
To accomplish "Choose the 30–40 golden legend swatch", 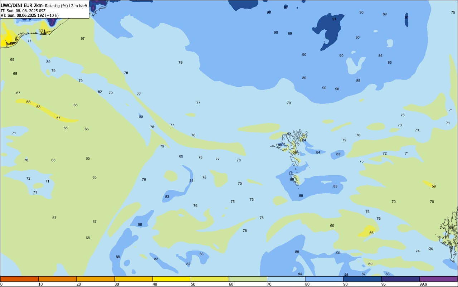I will pyautogui.click(x=133, y=279).
